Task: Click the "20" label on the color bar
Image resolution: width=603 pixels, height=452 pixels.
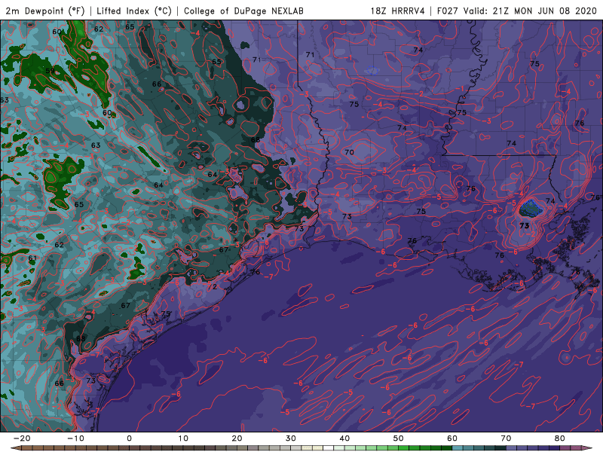Action: (x=237, y=438)
